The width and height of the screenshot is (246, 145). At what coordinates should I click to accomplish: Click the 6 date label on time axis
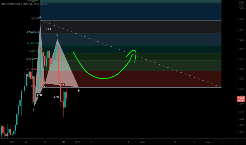coord(110,142)
